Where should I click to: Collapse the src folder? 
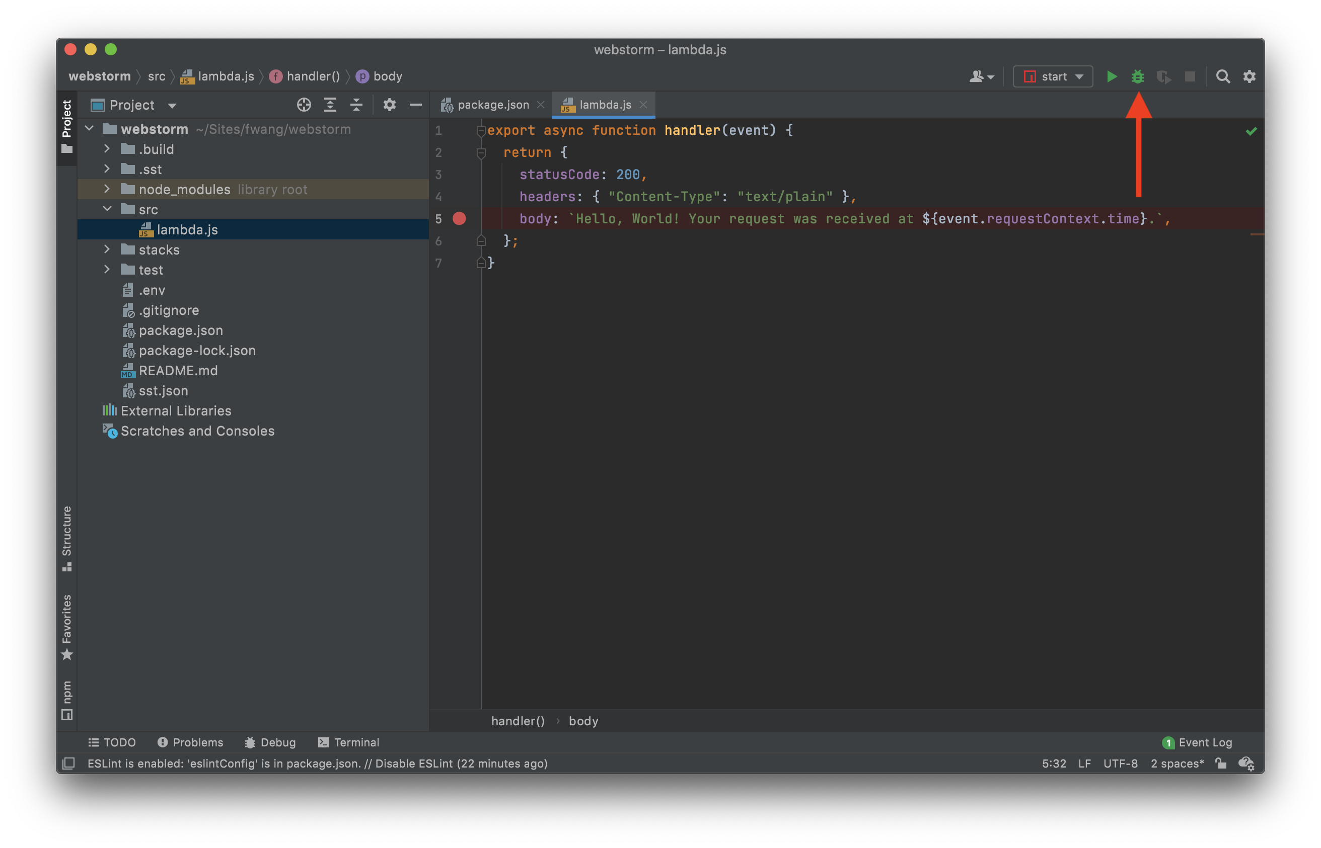pos(107,209)
